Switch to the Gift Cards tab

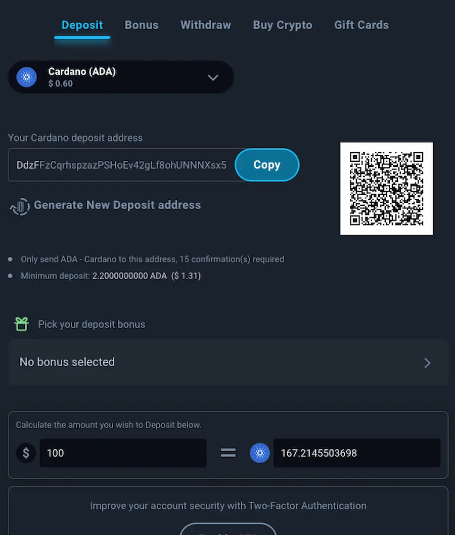click(361, 24)
